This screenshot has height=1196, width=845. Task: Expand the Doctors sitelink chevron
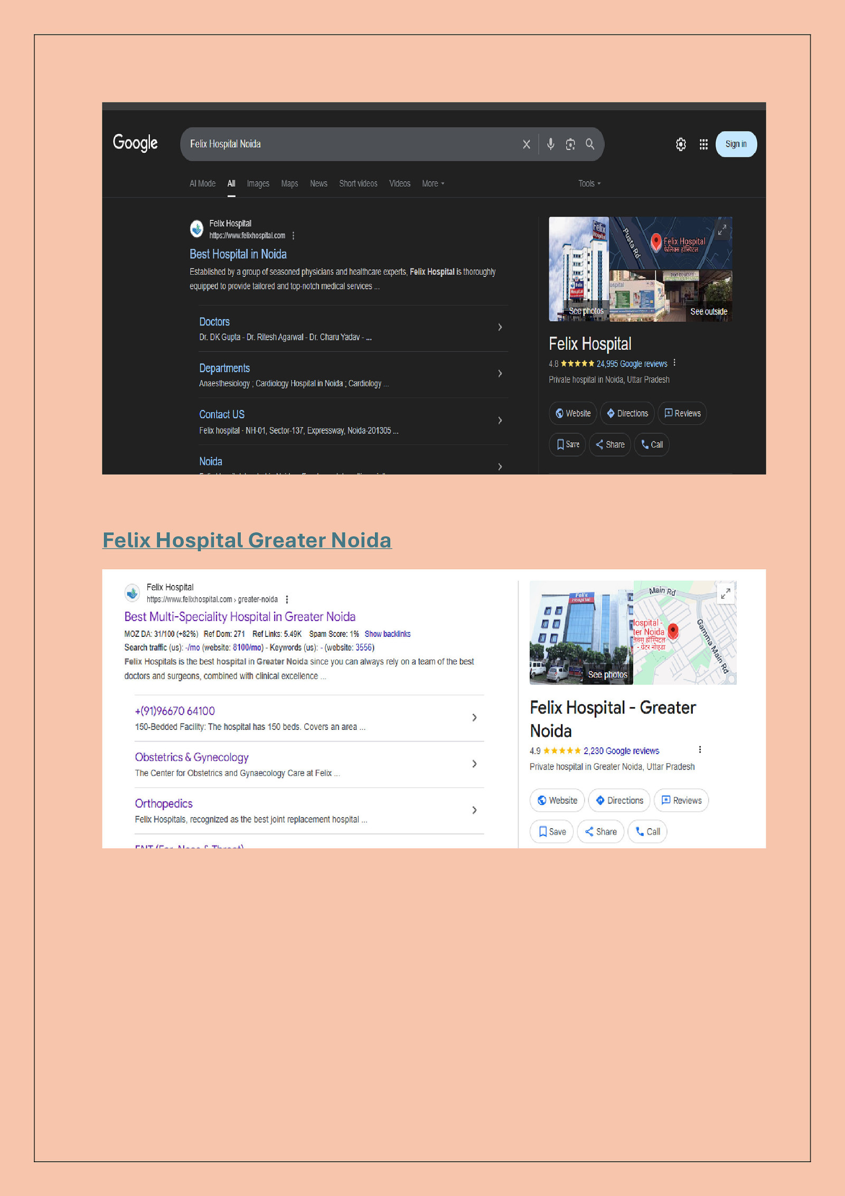click(x=500, y=327)
